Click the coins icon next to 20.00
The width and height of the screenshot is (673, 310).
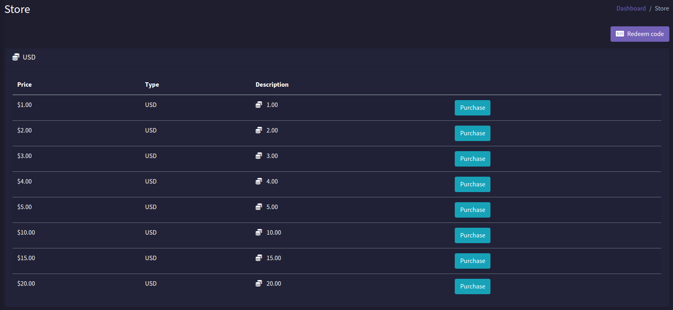[259, 284]
